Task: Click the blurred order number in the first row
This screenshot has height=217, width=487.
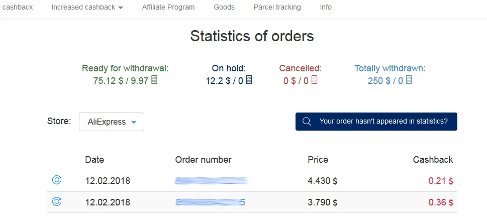Action: [x=212, y=180]
